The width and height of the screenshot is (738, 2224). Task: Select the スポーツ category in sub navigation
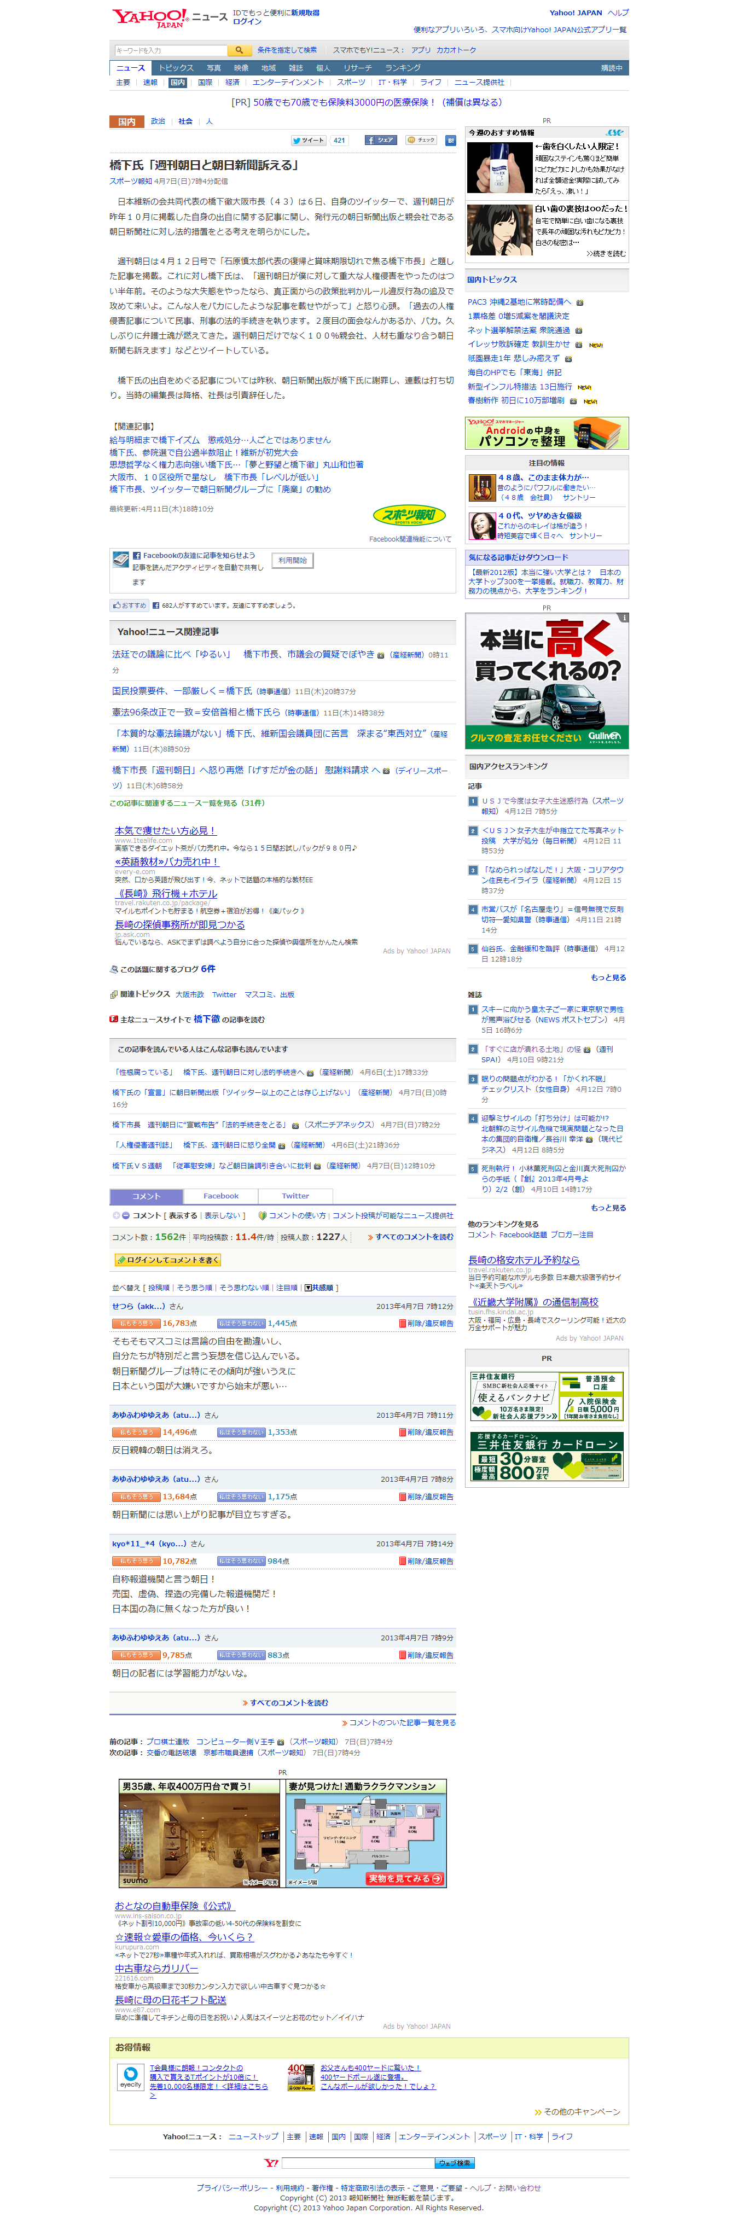click(351, 82)
